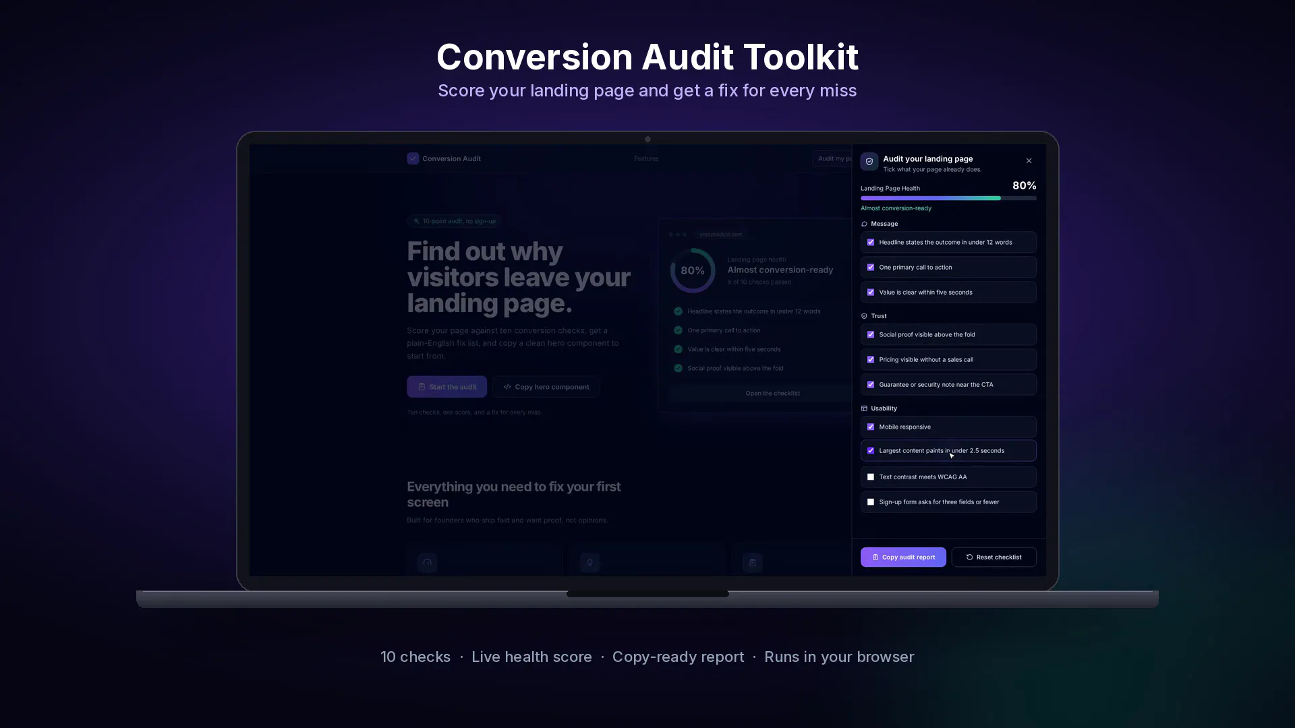Click the lightbulb feature card icon
This screenshot has width=1295, height=728.
point(589,562)
